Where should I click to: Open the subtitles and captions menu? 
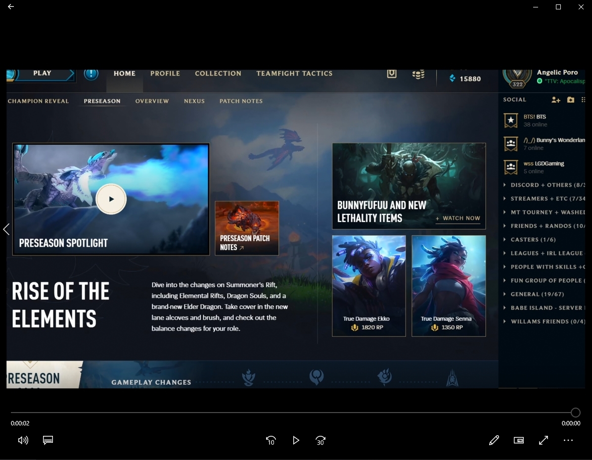tap(48, 440)
